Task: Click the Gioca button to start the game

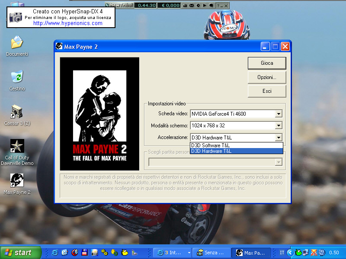Action: 267,63
